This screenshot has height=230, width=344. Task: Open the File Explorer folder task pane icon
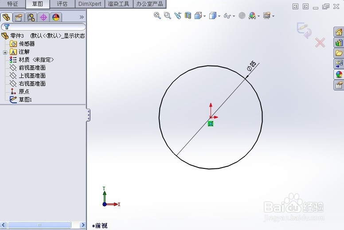pyautogui.click(x=339, y=53)
